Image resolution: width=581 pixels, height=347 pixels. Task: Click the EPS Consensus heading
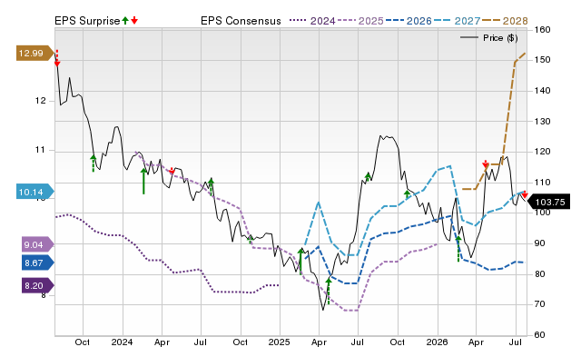pos(241,21)
